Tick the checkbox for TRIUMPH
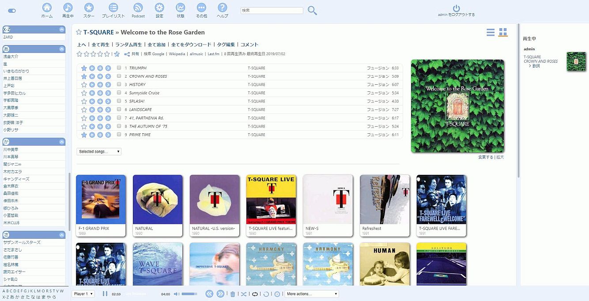This screenshot has width=589, height=301. [119, 68]
